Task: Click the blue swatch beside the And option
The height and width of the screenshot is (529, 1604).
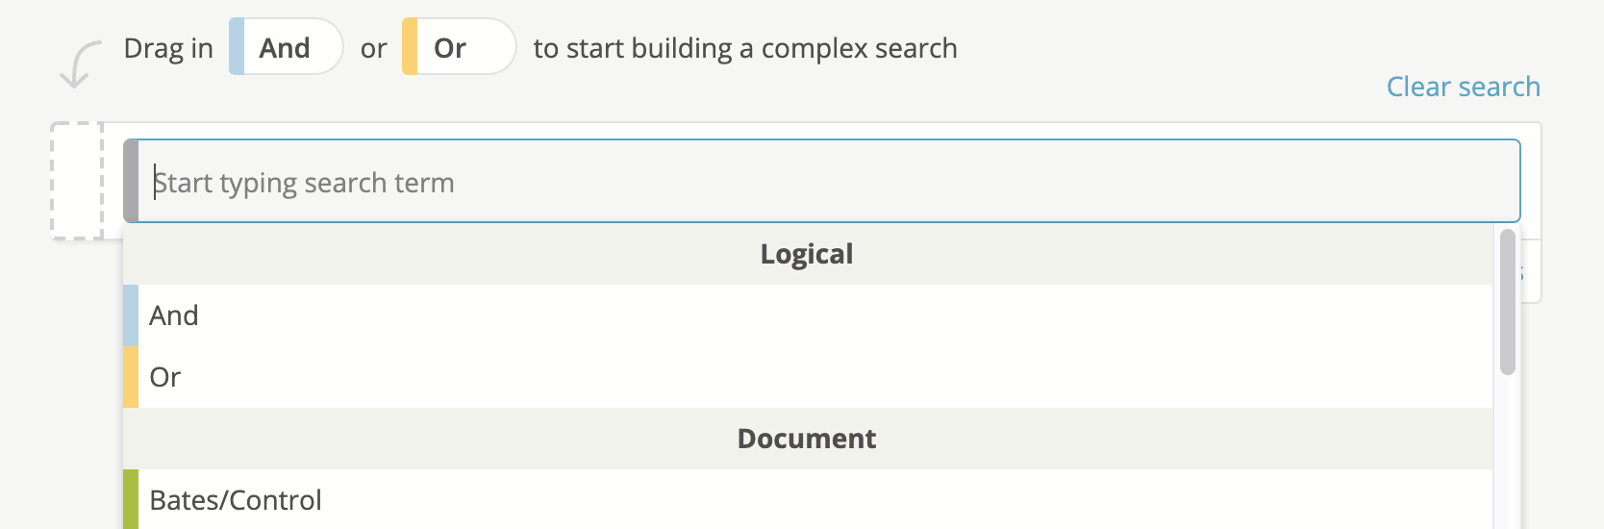Action: point(131,315)
